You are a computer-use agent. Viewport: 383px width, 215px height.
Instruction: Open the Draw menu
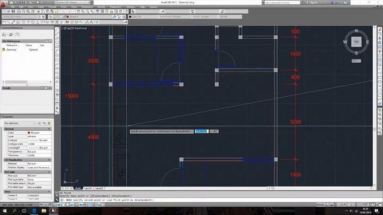74,7
